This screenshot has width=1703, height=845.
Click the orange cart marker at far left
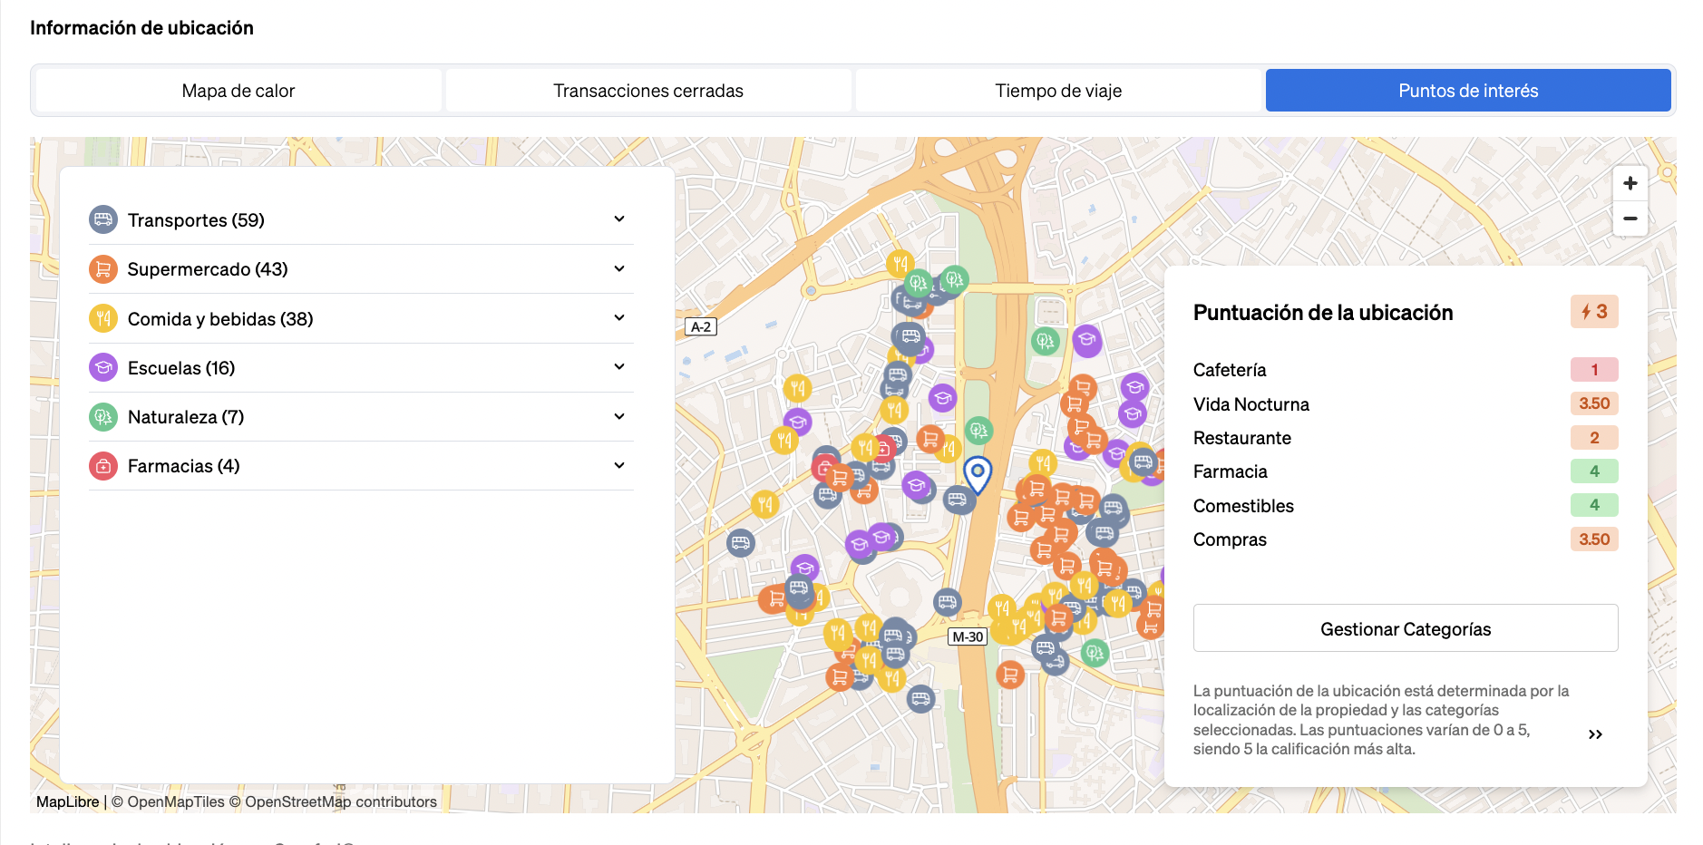(x=774, y=598)
